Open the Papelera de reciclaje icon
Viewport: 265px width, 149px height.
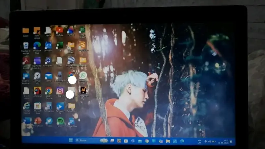(x=26, y=48)
